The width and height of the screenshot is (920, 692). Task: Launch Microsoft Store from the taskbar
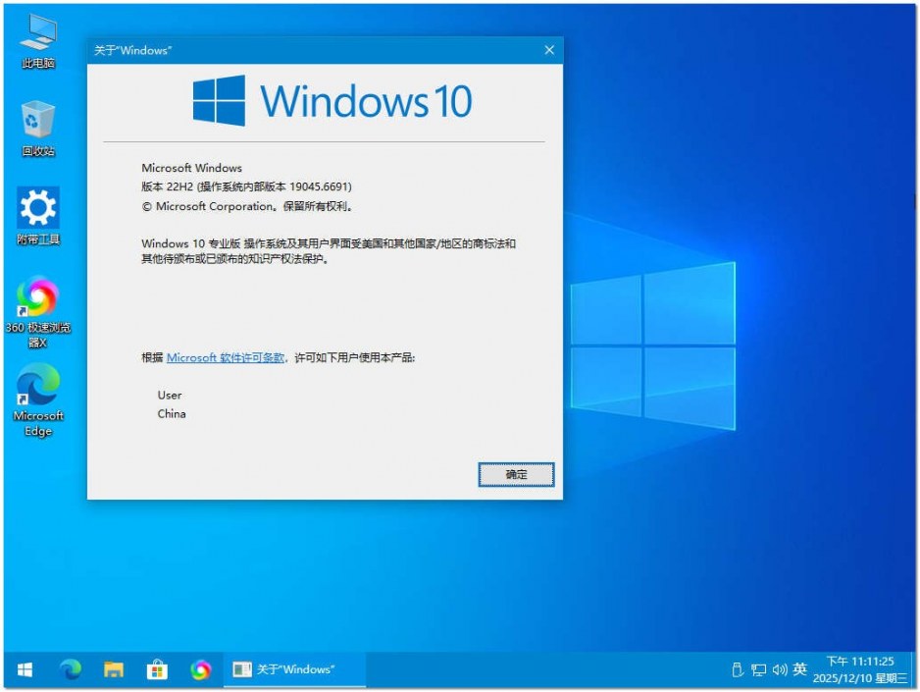click(156, 669)
